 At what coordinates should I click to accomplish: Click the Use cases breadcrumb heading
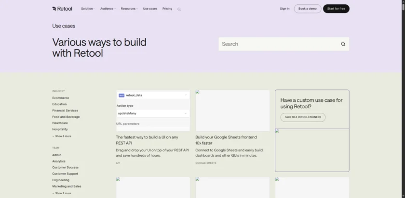pos(64,26)
